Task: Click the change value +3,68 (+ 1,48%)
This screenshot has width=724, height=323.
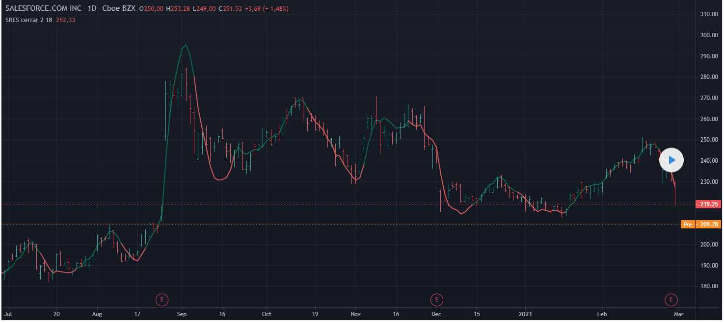Action: [267, 9]
